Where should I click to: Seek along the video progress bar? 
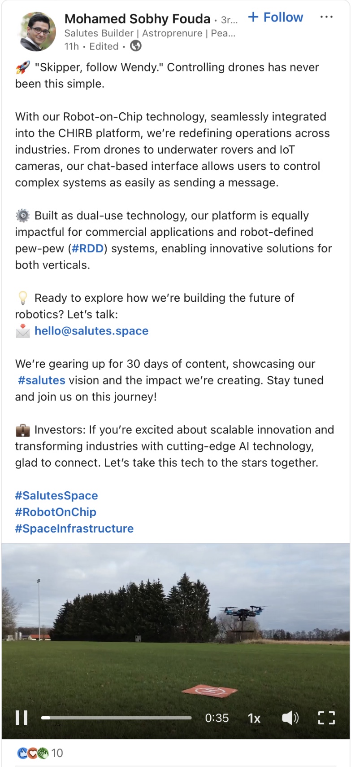(117, 718)
